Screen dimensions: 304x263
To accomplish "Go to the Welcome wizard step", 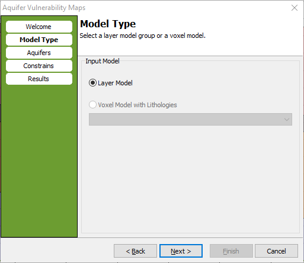I will pos(39,27).
